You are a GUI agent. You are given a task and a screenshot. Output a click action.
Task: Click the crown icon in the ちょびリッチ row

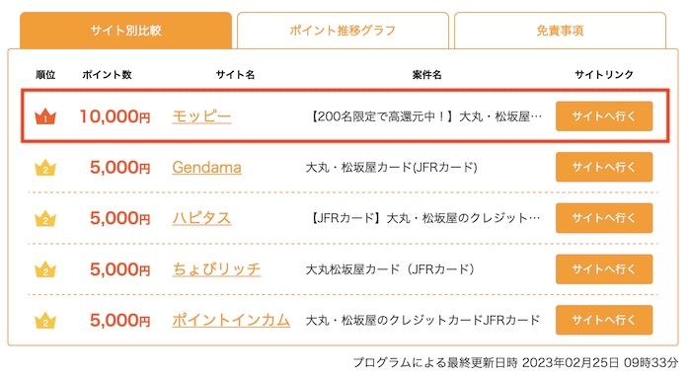pyautogui.click(x=45, y=269)
